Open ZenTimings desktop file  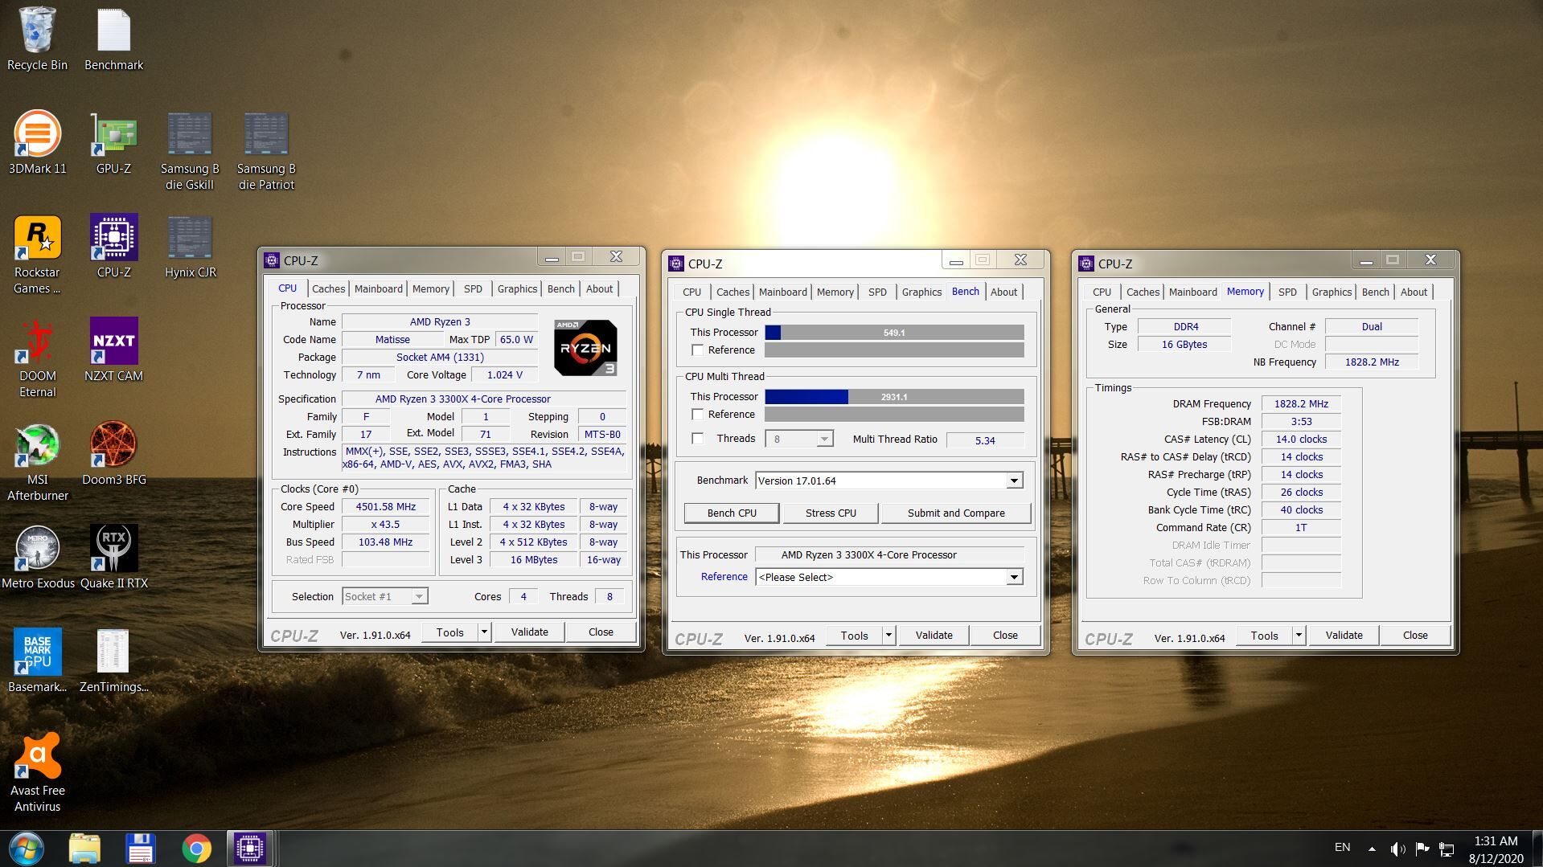coord(113,660)
